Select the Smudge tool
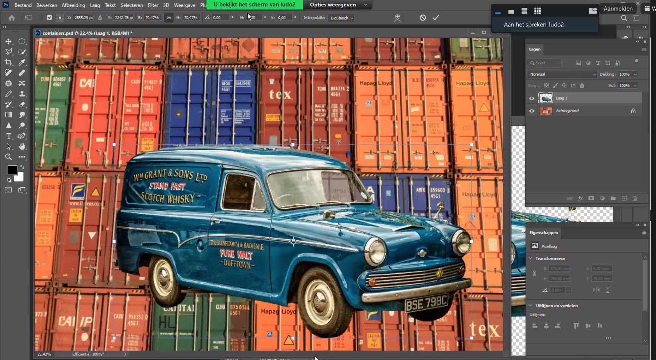 click(x=22, y=115)
